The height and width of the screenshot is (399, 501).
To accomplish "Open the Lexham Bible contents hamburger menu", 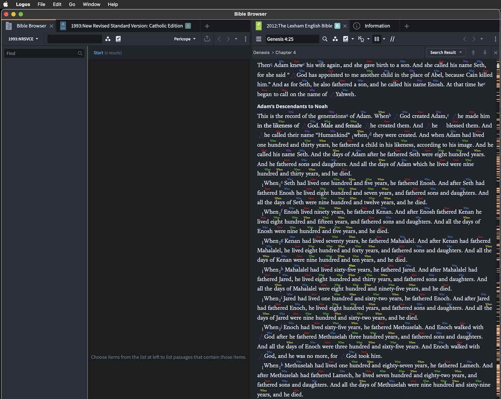I will coord(259,39).
